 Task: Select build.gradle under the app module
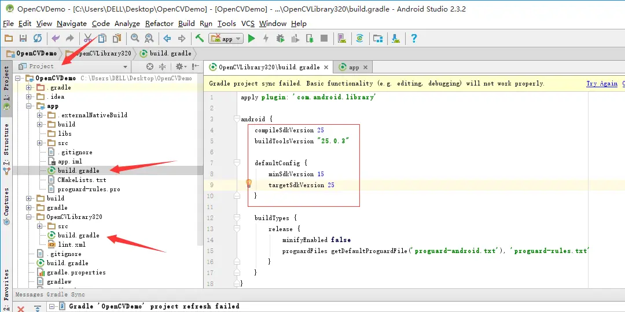pyautogui.click(x=79, y=170)
